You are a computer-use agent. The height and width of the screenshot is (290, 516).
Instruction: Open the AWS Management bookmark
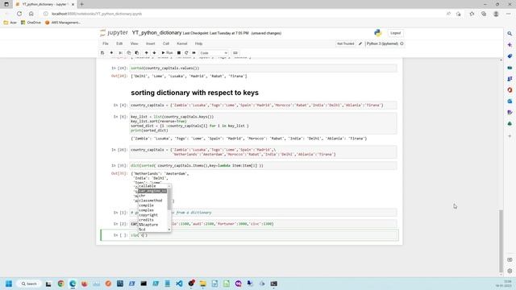point(63,23)
